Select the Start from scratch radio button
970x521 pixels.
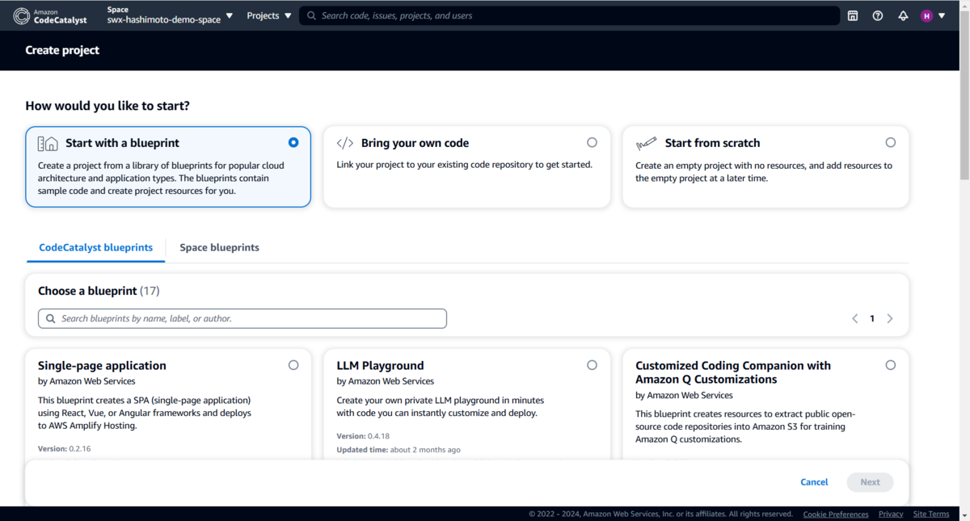pyautogui.click(x=891, y=142)
